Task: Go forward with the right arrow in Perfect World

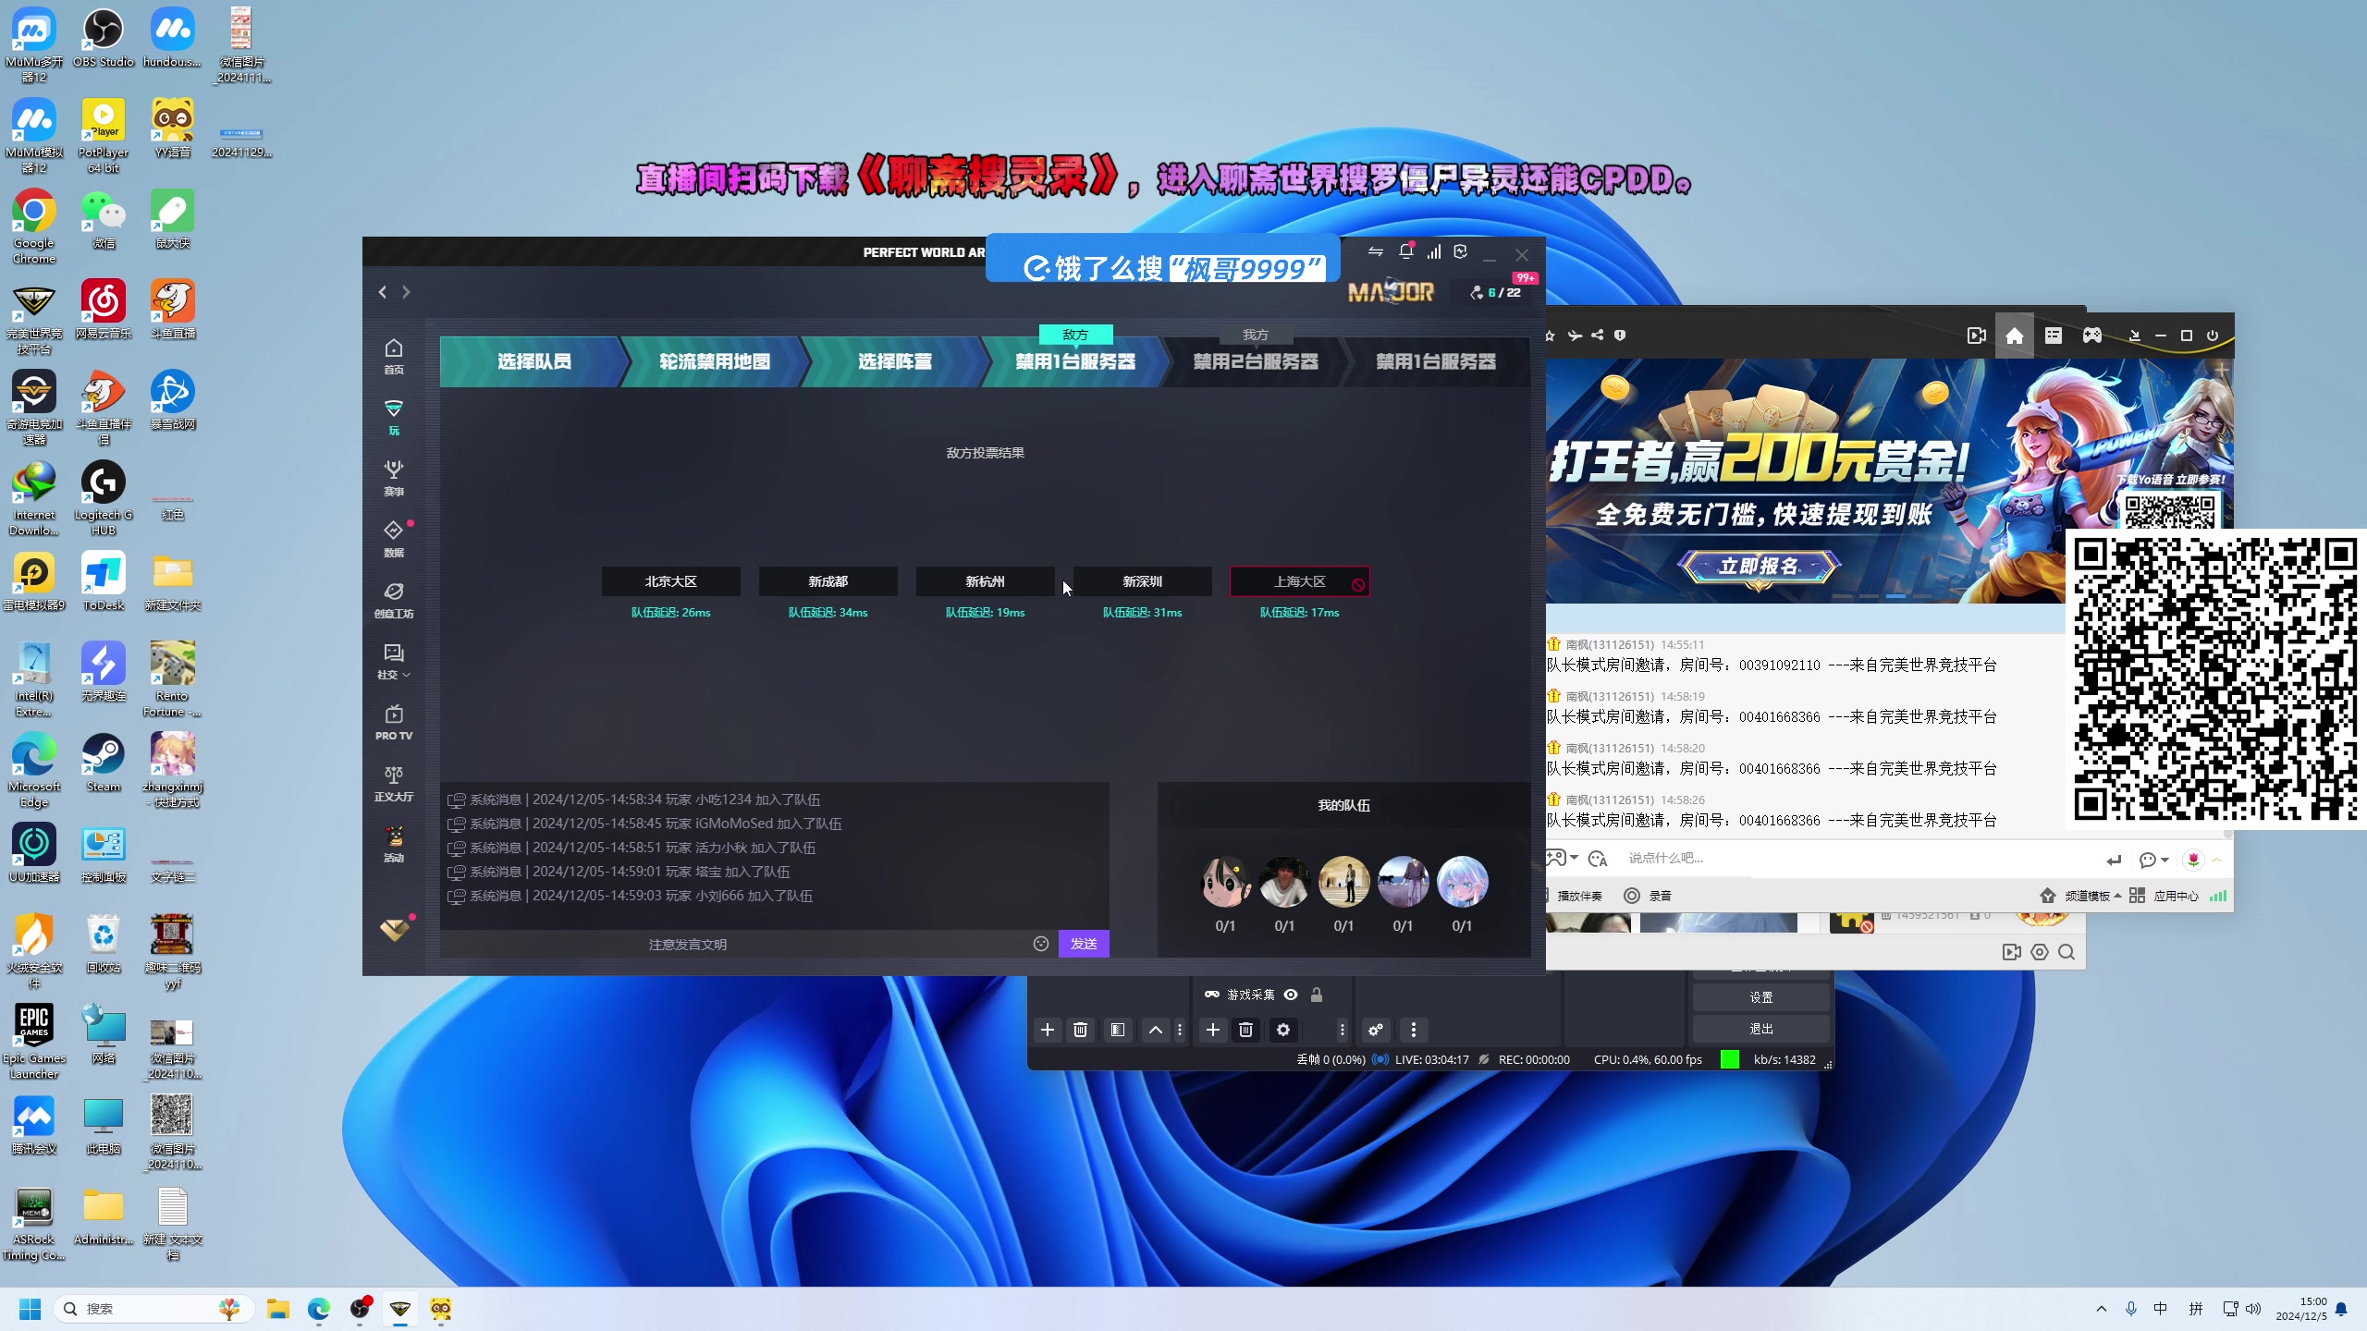Action: pyautogui.click(x=406, y=292)
